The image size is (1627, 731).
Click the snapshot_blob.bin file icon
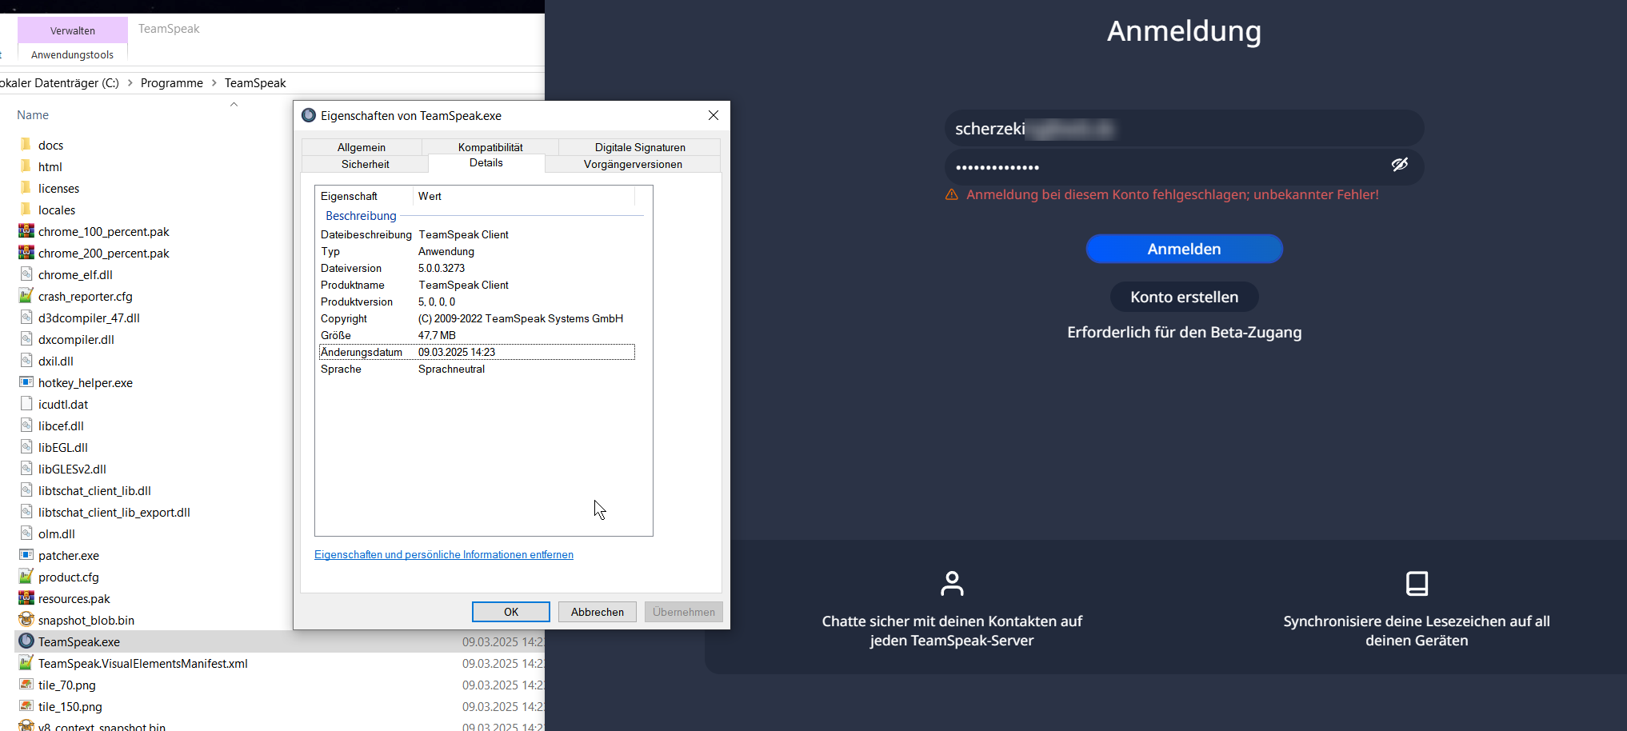[x=26, y=620]
